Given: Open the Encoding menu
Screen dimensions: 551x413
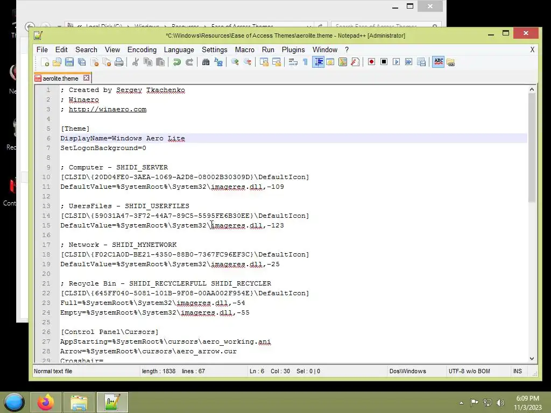Looking at the screenshot, I should (x=142, y=50).
